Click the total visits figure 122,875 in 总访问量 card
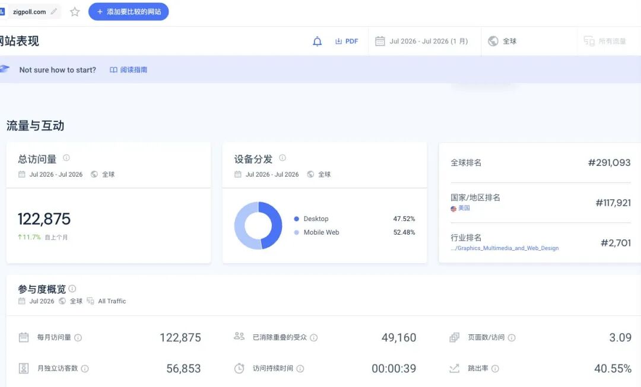The height and width of the screenshot is (387, 641). [x=44, y=219]
